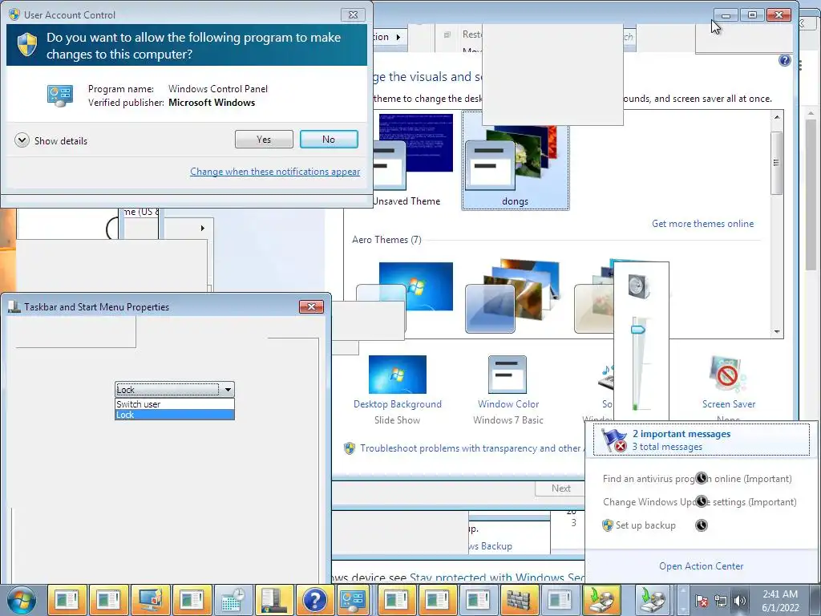This screenshot has height=616, width=821.
Task: Open 'Find an antivirus program online' message
Action: [697, 479]
